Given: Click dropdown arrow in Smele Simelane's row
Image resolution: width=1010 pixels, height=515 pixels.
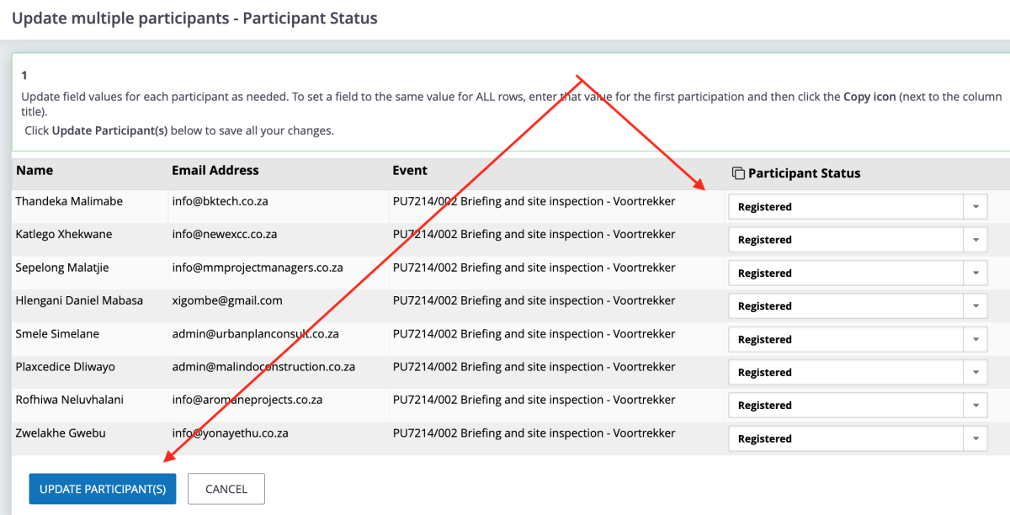Looking at the screenshot, I should 975,339.
